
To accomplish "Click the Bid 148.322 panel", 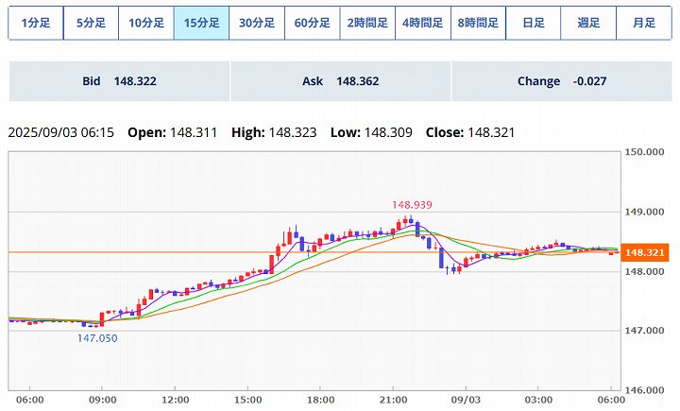I will pyautogui.click(x=119, y=81).
